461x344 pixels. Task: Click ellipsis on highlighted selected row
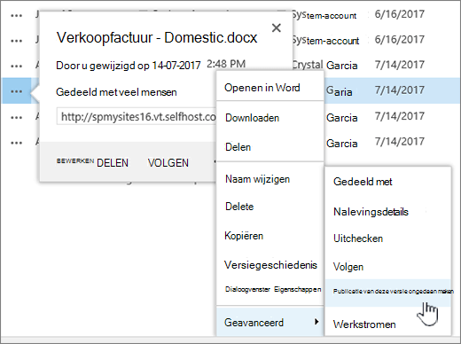(x=16, y=91)
